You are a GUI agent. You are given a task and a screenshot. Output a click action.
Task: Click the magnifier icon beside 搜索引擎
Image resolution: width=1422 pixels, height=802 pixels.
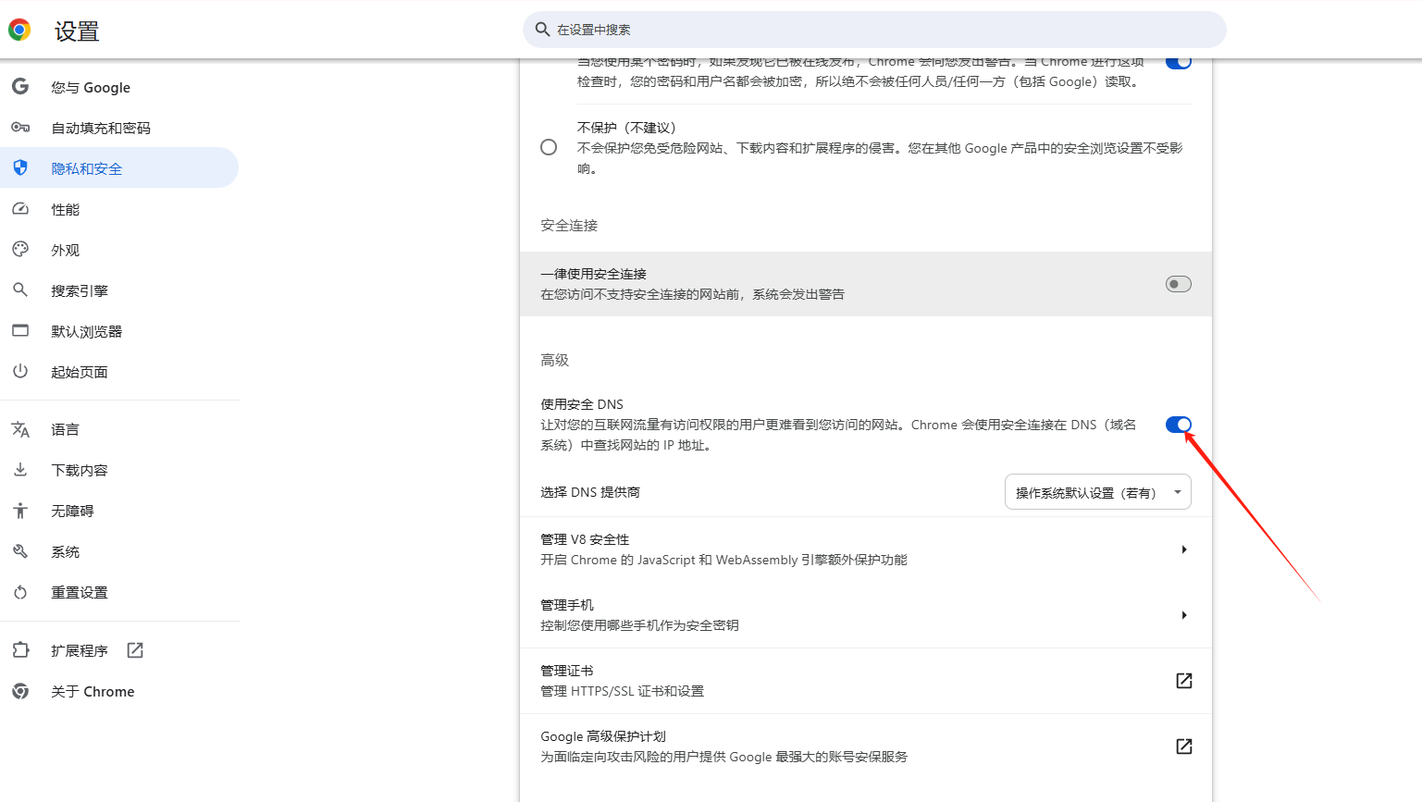(20, 290)
